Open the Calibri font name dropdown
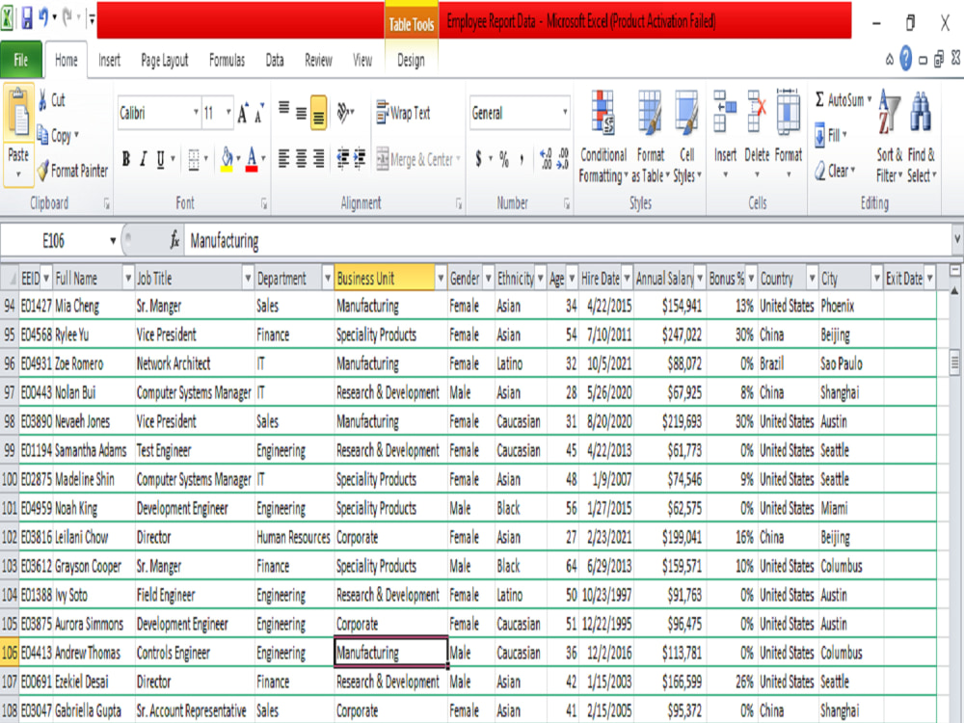Image resolution: width=964 pixels, height=723 pixels. [196, 113]
